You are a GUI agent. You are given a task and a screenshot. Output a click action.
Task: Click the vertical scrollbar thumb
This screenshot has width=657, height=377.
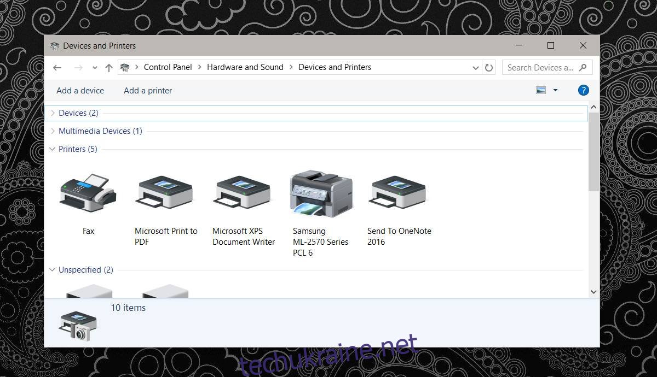click(594, 152)
